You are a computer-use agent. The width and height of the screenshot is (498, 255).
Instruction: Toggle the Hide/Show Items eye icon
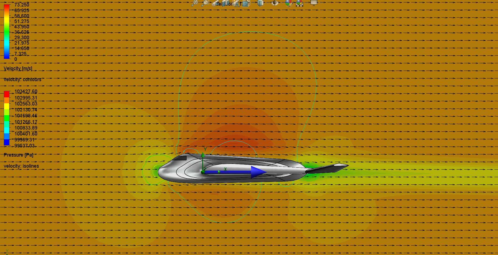(x=275, y=3)
